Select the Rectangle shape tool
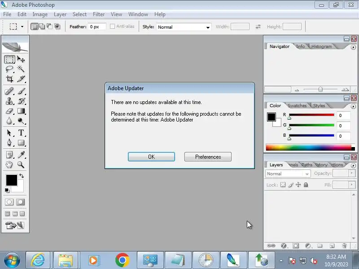This screenshot has width=359, height=269. click(x=21, y=143)
